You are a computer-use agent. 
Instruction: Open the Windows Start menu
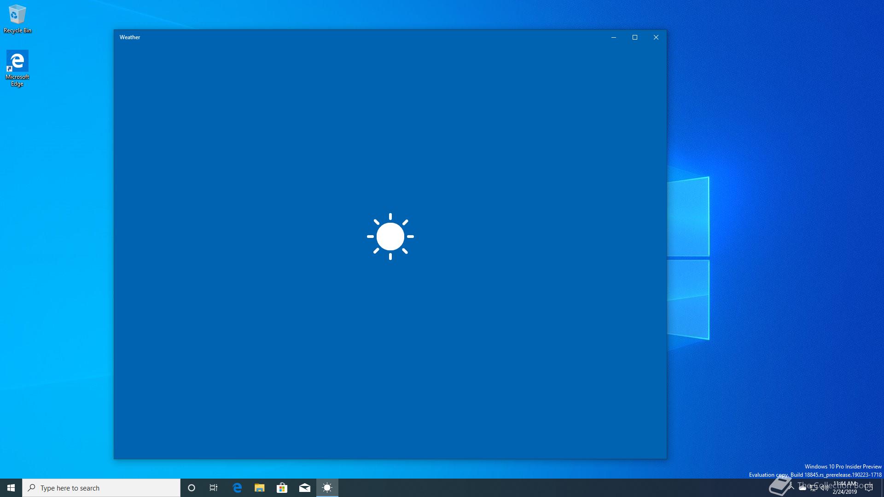point(11,488)
